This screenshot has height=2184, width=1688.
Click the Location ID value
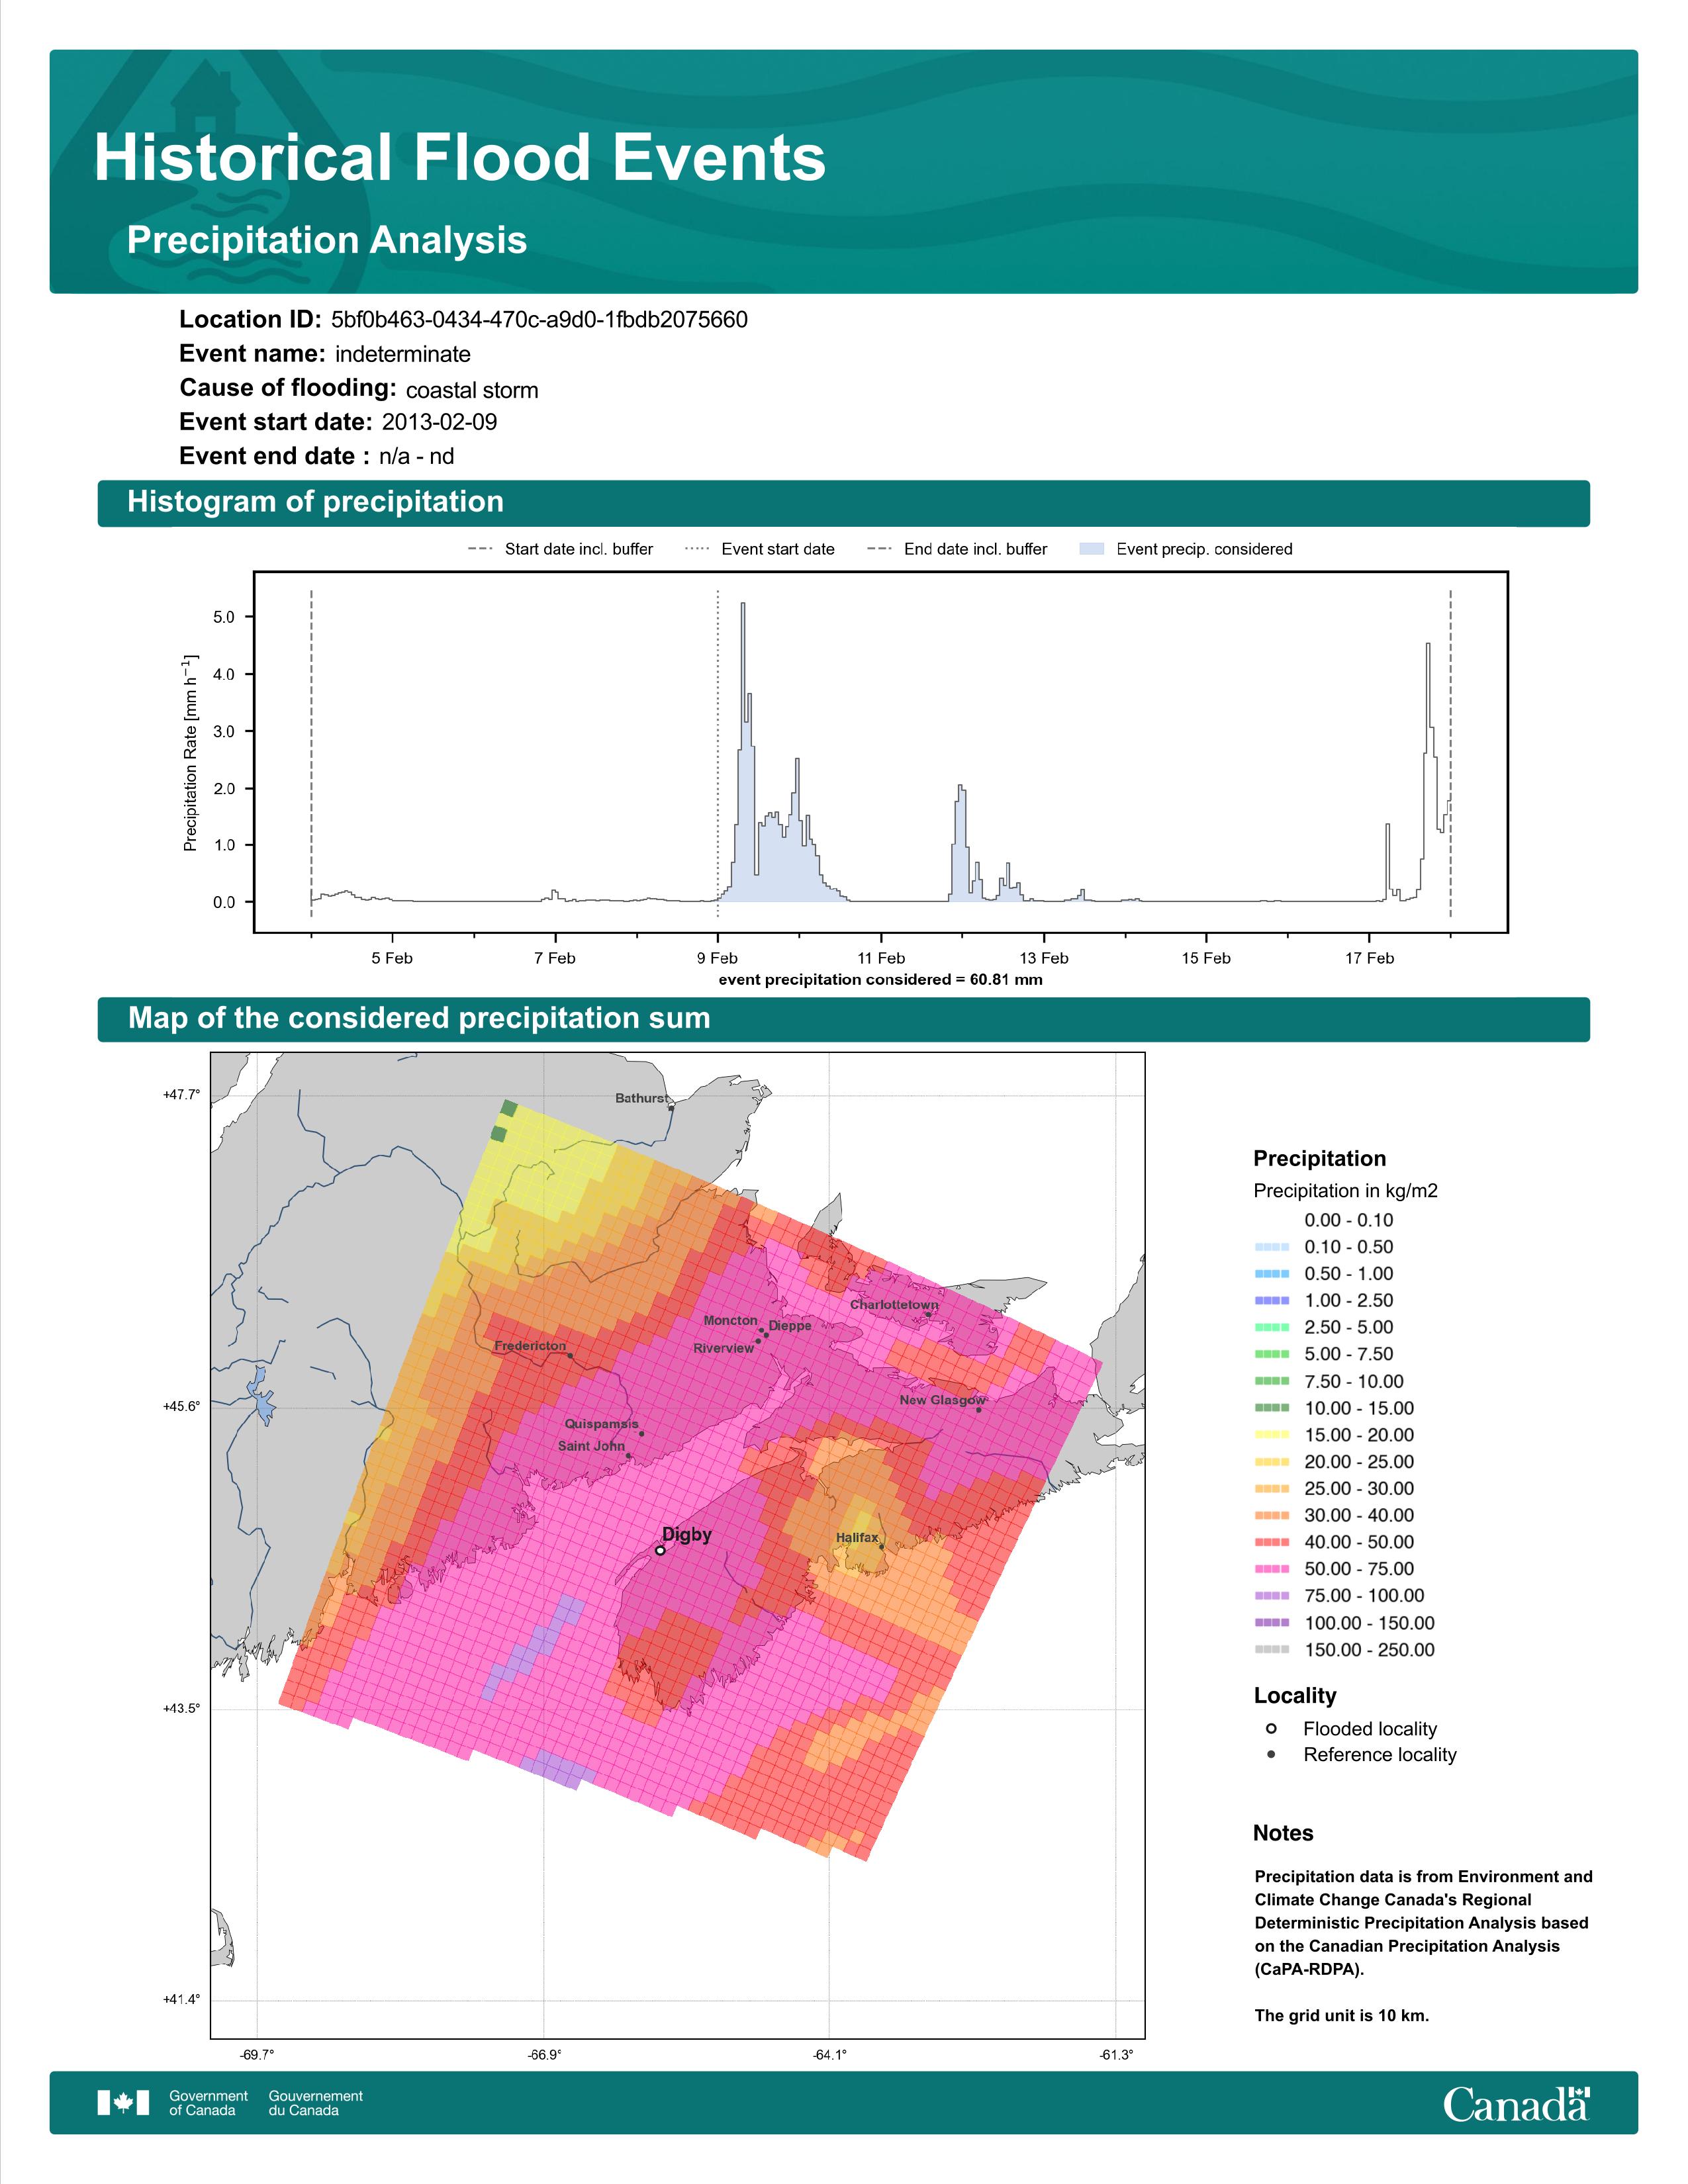(539, 319)
